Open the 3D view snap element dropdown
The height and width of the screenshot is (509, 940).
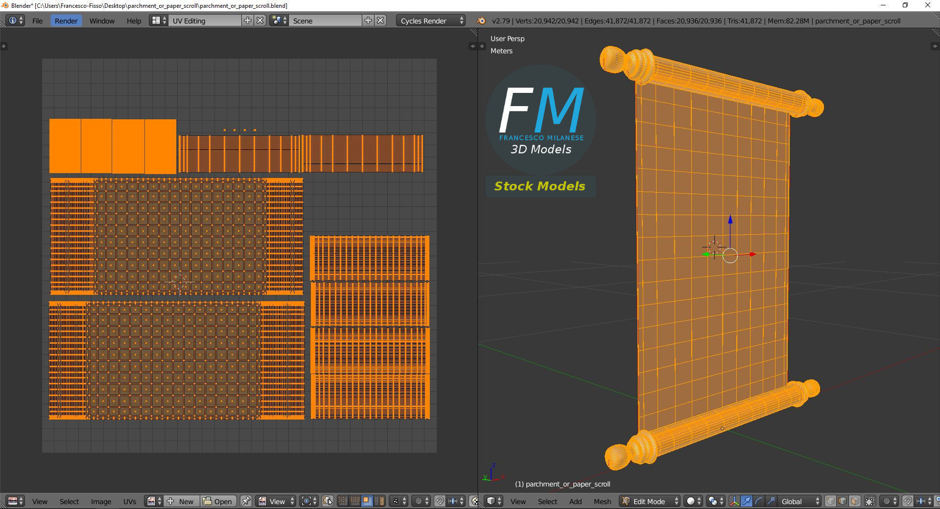tap(923, 501)
